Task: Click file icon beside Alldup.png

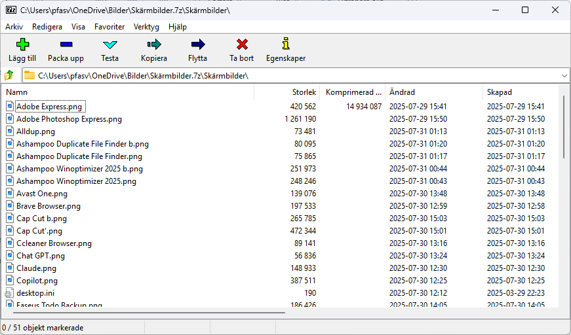Action: coord(10,131)
